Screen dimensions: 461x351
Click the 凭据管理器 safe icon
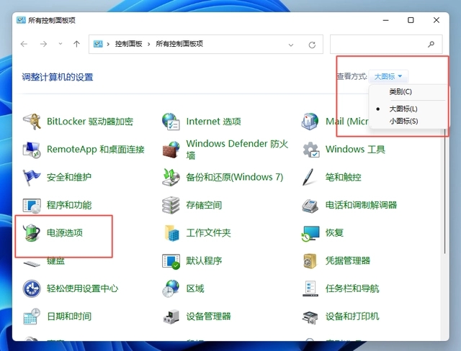310,261
